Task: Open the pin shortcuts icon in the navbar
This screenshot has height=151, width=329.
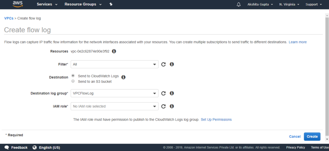Action: (111, 4)
